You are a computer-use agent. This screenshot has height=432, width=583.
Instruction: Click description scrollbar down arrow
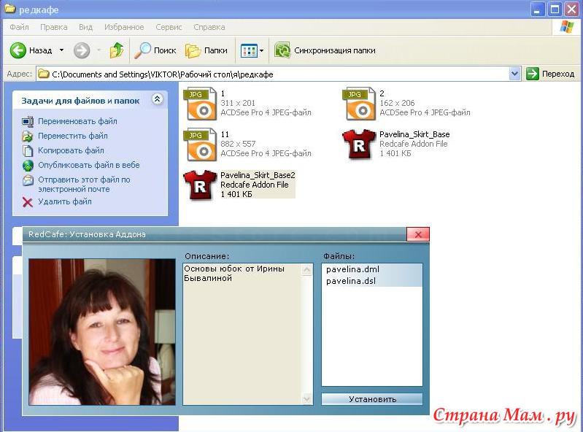point(306,398)
